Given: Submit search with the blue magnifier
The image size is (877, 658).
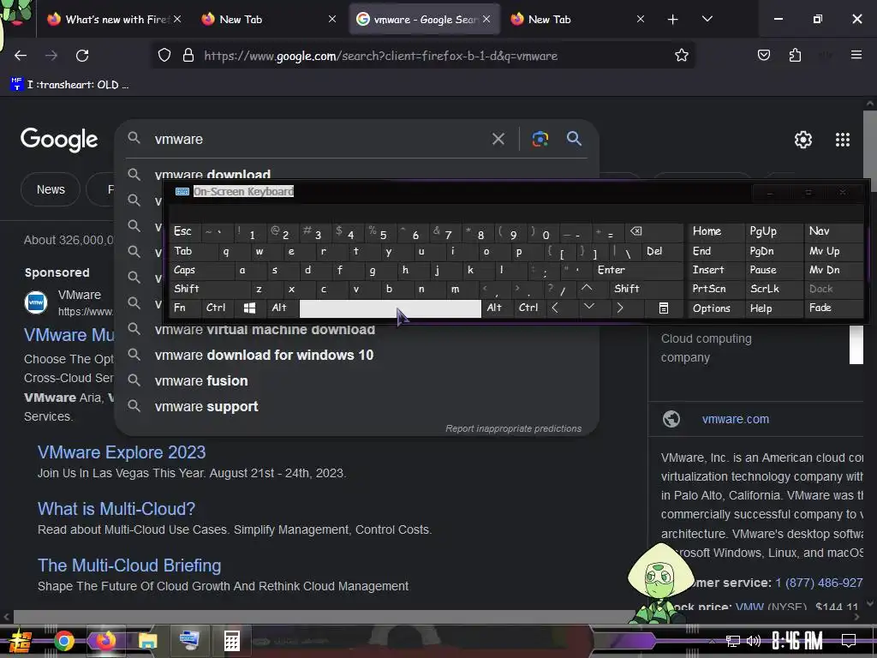Looking at the screenshot, I should 574,138.
